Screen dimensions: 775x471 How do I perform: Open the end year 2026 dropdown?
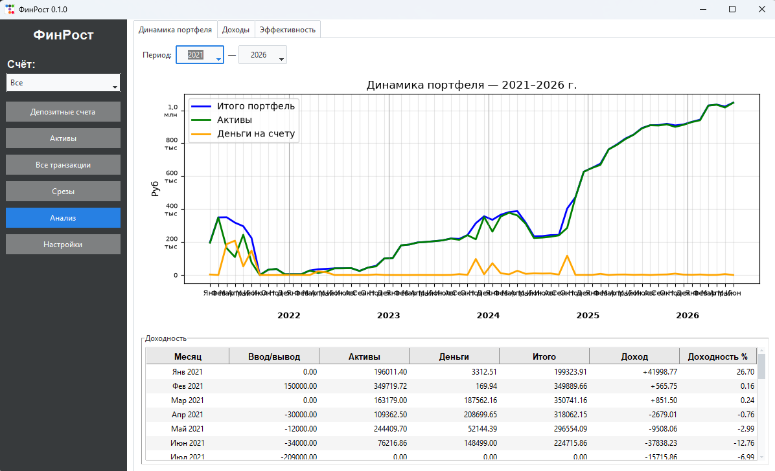pos(262,55)
